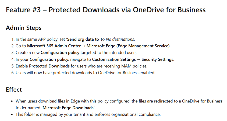Click the Admin Steps heading

(24, 28)
